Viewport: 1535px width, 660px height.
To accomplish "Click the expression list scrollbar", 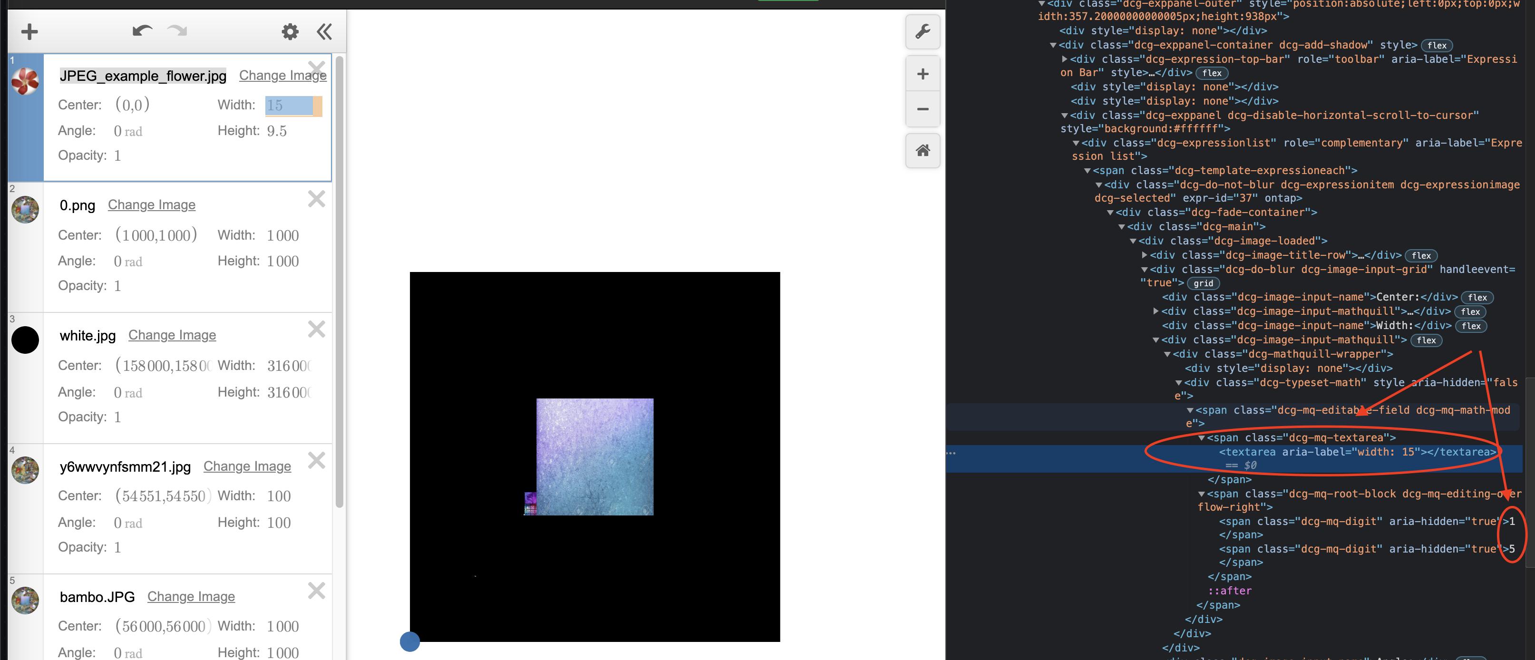I will (x=340, y=281).
